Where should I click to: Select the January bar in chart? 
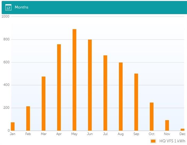13,127
